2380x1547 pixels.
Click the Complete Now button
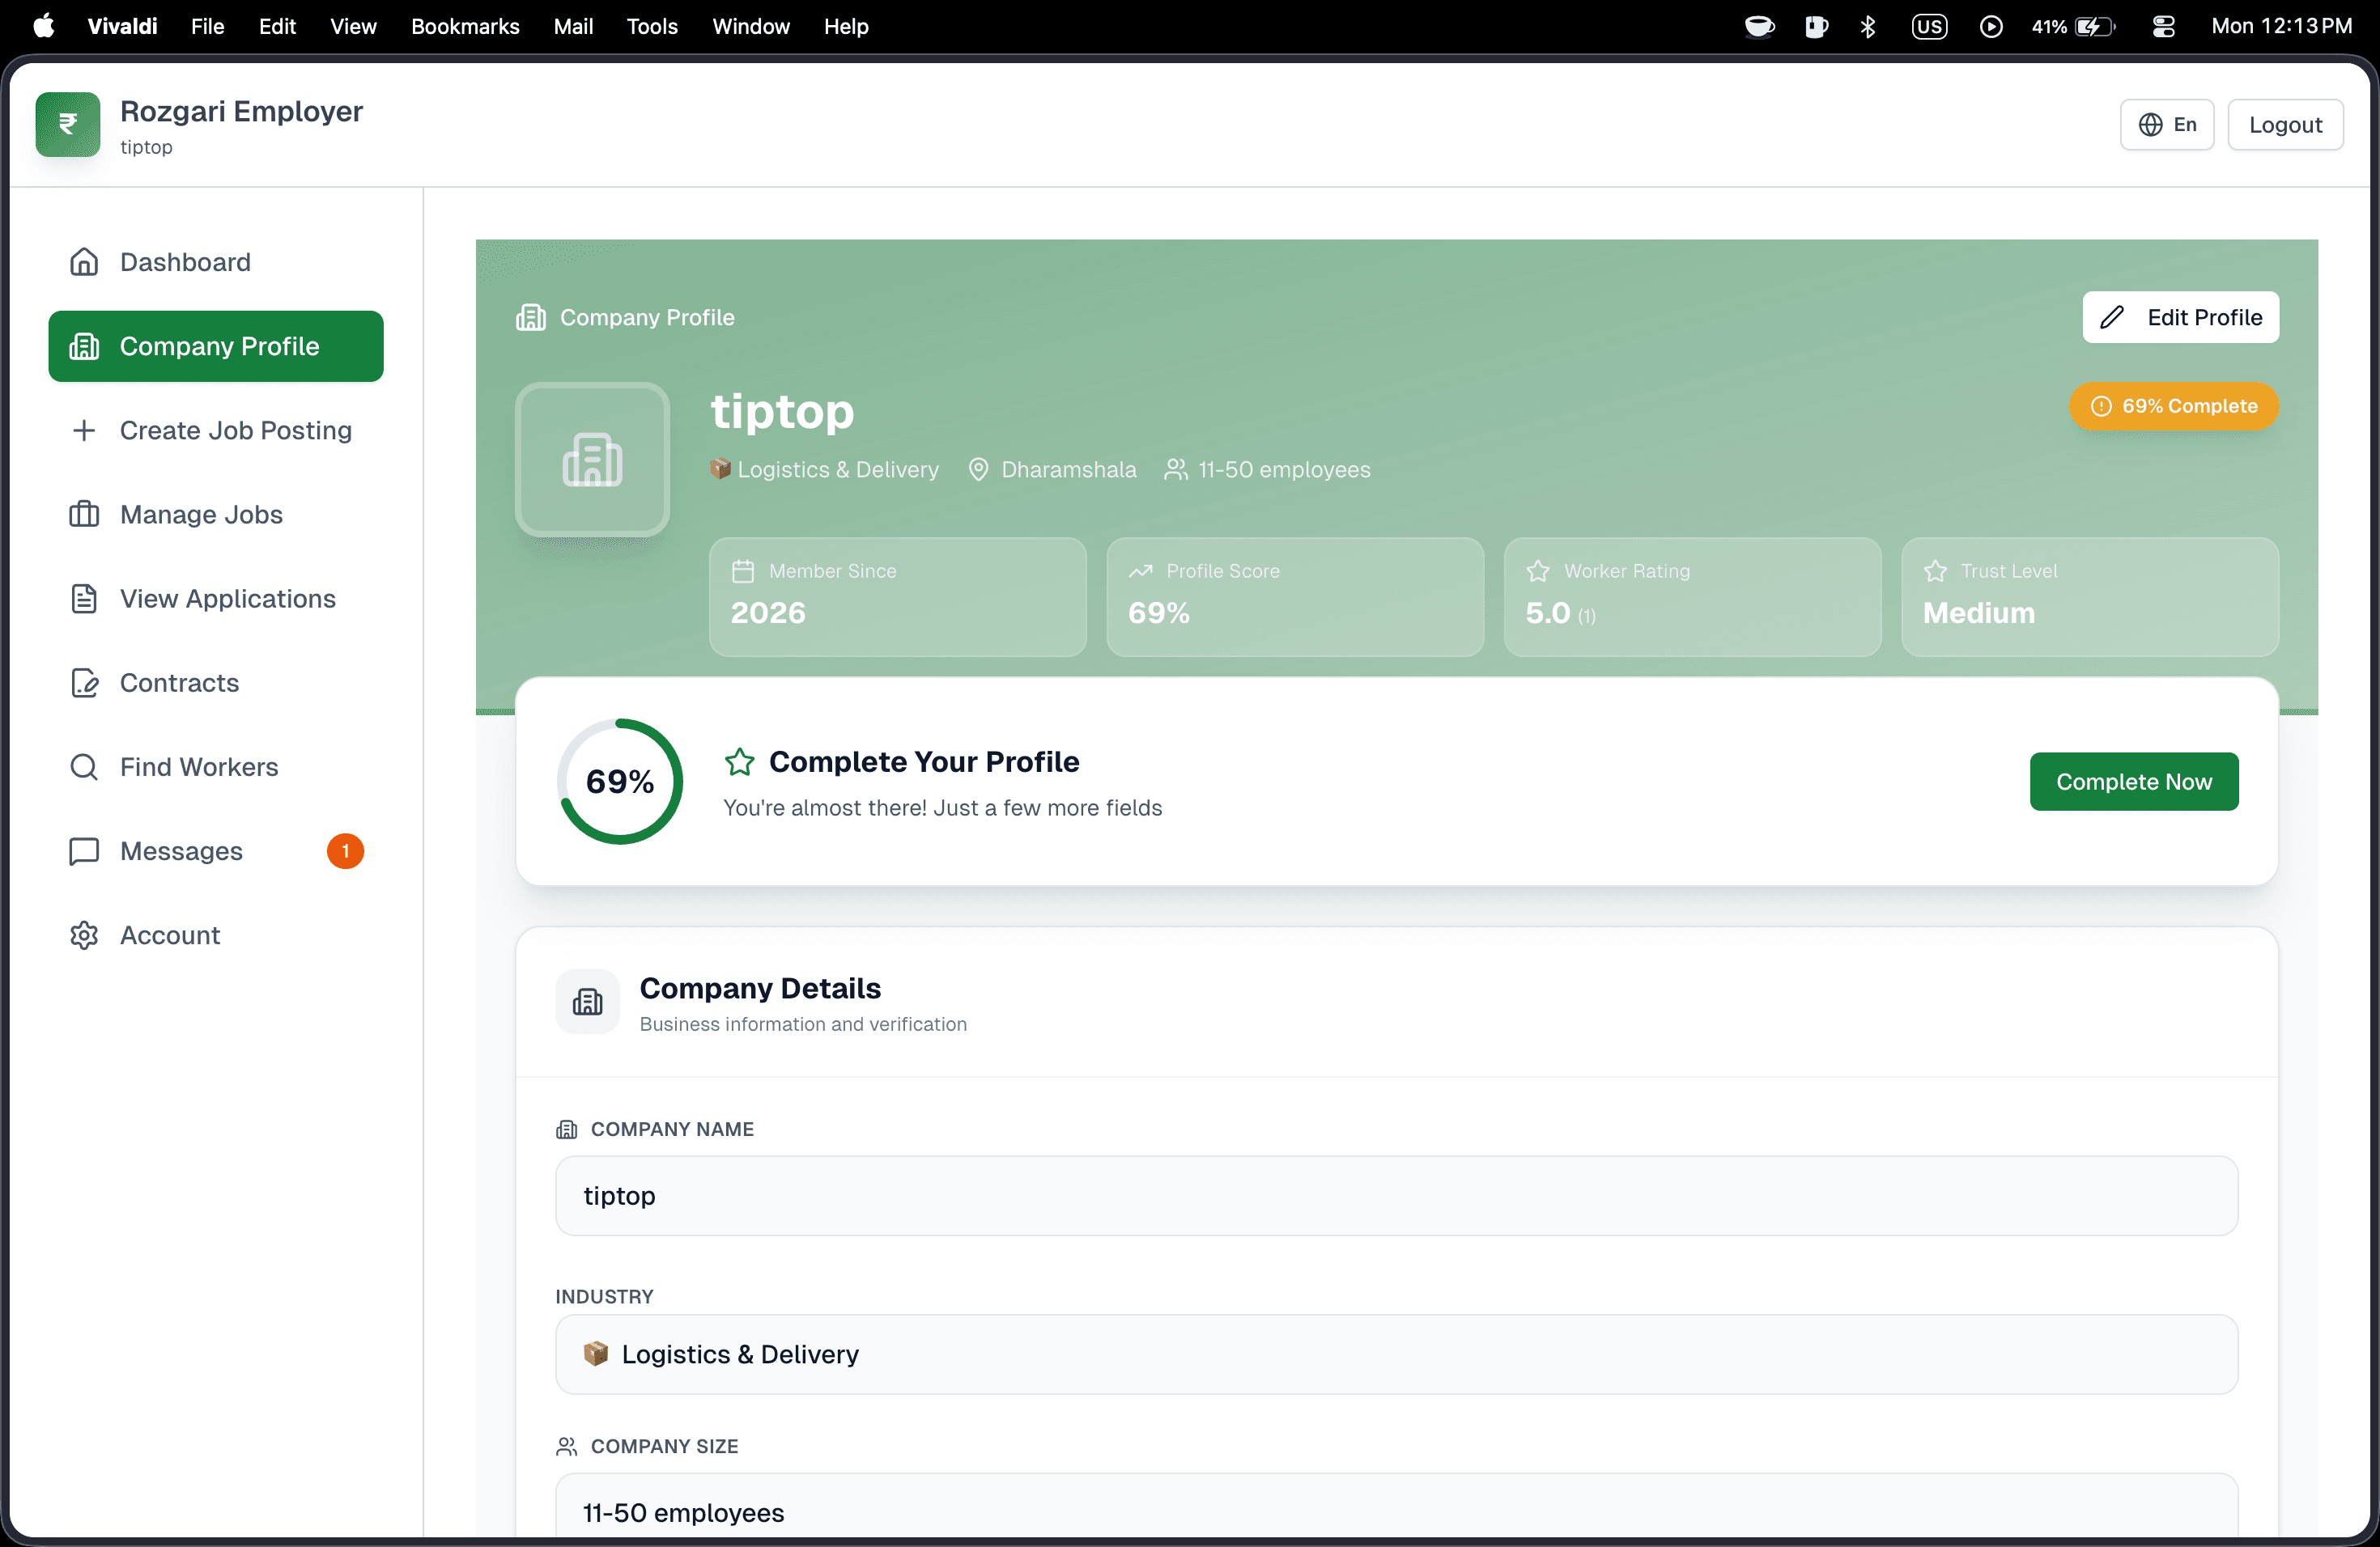[2134, 782]
